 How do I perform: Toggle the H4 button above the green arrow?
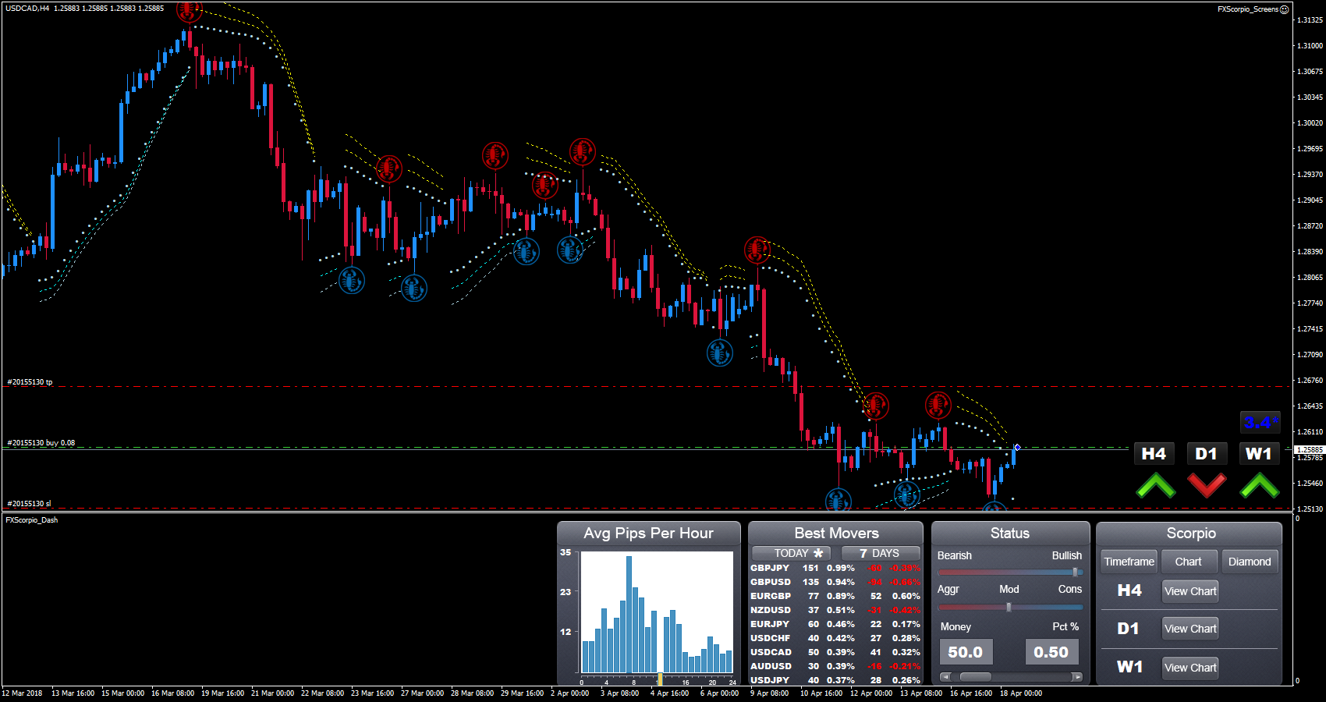(1154, 454)
